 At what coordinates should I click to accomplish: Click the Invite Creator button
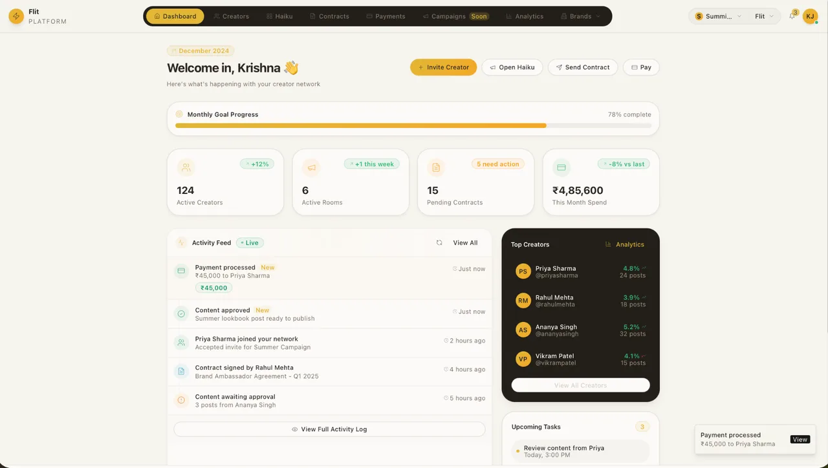click(x=444, y=67)
